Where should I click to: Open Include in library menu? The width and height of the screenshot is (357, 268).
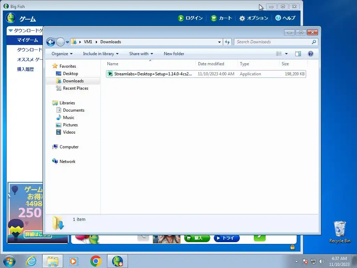pos(101,54)
